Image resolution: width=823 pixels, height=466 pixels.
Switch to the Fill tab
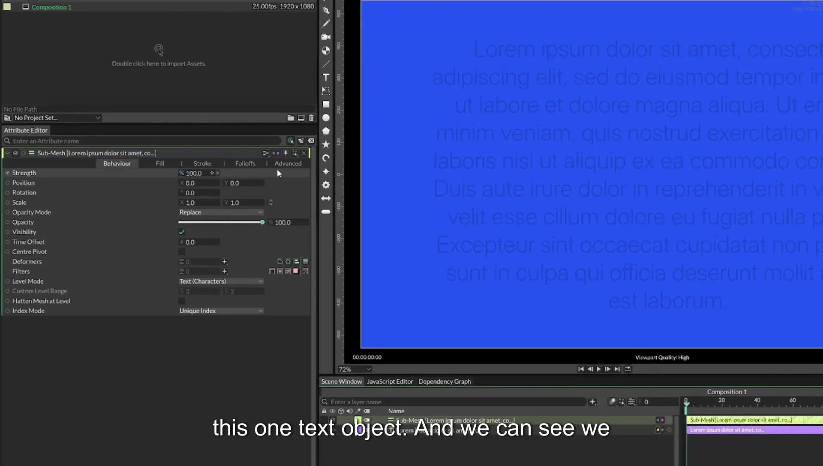pyautogui.click(x=160, y=164)
